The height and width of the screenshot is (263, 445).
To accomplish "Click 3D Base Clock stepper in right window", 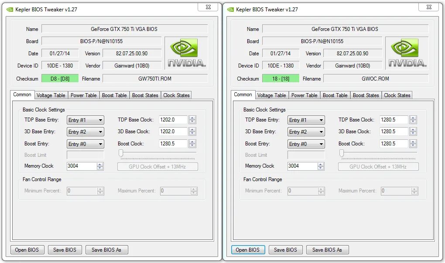I will click(x=413, y=131).
